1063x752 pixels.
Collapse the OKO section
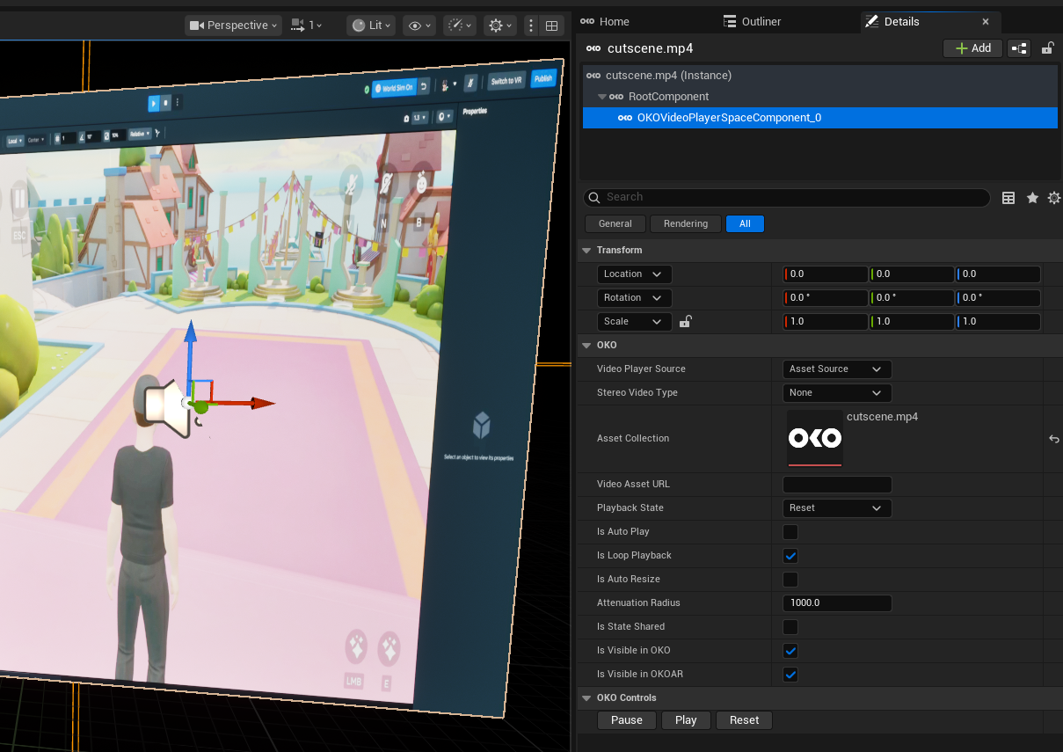click(586, 346)
